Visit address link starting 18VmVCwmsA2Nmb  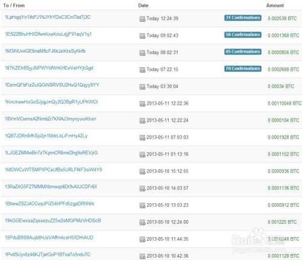pos(50,119)
